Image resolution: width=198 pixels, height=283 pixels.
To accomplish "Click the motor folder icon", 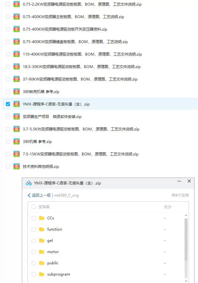I will click(42, 252).
